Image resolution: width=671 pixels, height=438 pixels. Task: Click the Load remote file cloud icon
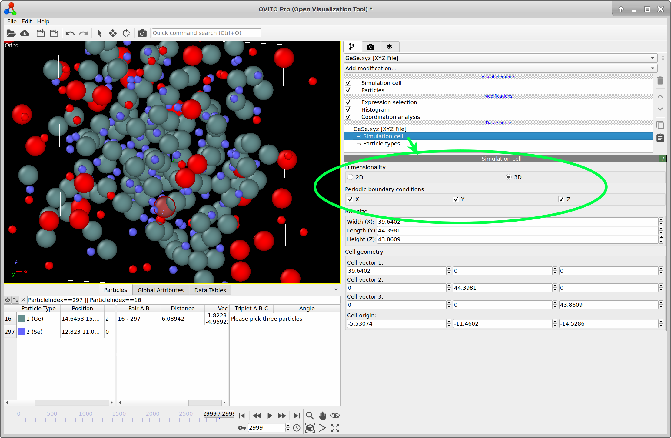click(25, 33)
